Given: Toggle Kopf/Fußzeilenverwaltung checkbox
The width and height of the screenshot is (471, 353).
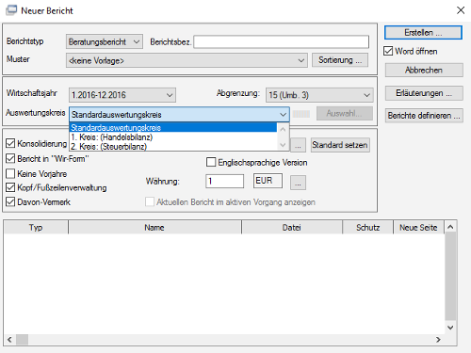Looking at the screenshot, I should click(10, 187).
